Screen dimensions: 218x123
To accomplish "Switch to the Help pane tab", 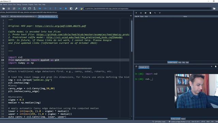I will [x=187, y=62].
